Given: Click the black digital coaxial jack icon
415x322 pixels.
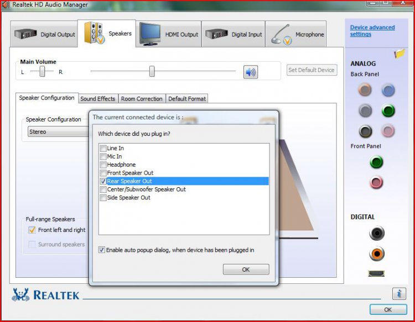Looking at the screenshot, I should click(376, 233).
